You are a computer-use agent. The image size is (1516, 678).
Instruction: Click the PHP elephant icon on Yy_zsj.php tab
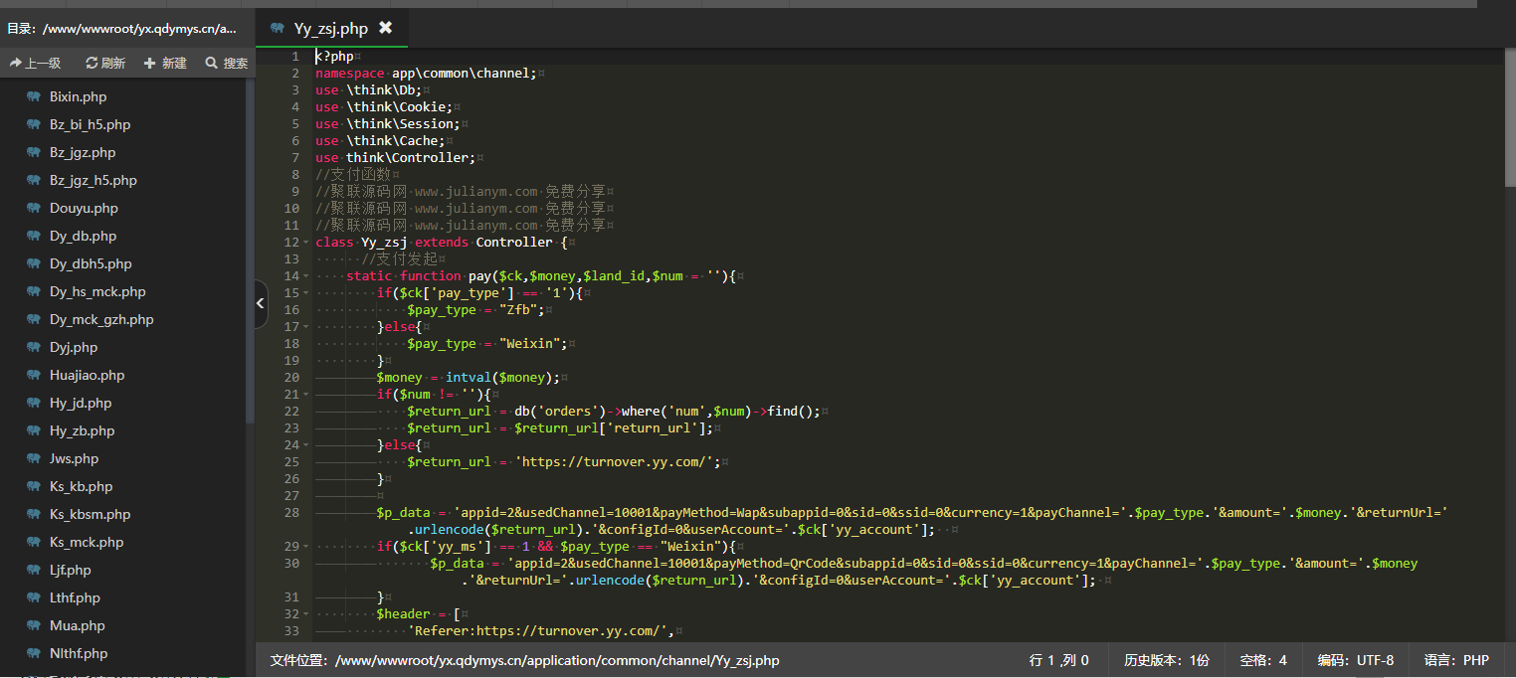pos(278,28)
